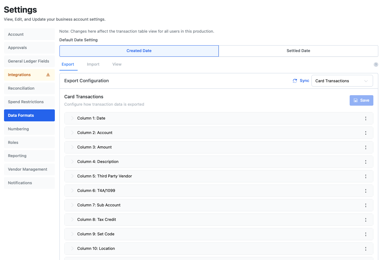Click the 'Column 1: Date' label
This screenshot has height=260, width=382.
91,118
